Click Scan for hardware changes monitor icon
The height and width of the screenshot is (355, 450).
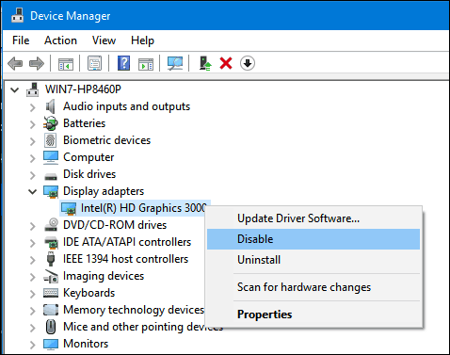point(175,63)
